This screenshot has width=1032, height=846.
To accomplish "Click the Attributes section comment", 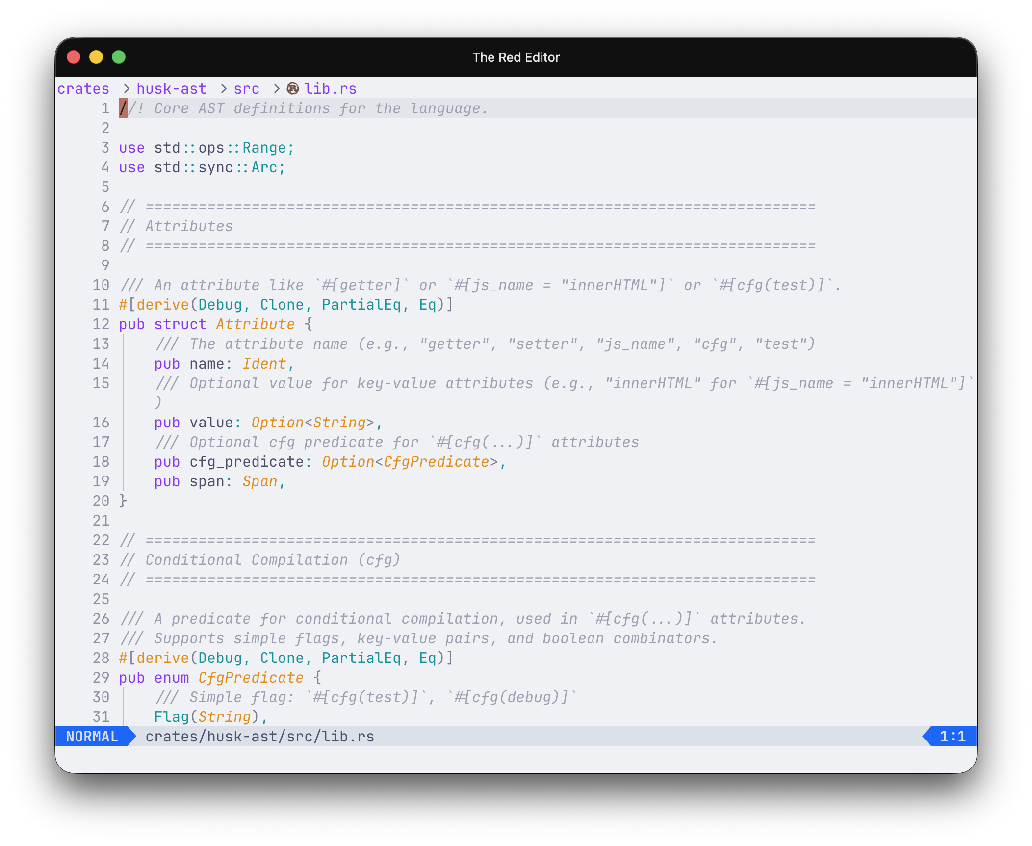I will pyautogui.click(x=177, y=226).
